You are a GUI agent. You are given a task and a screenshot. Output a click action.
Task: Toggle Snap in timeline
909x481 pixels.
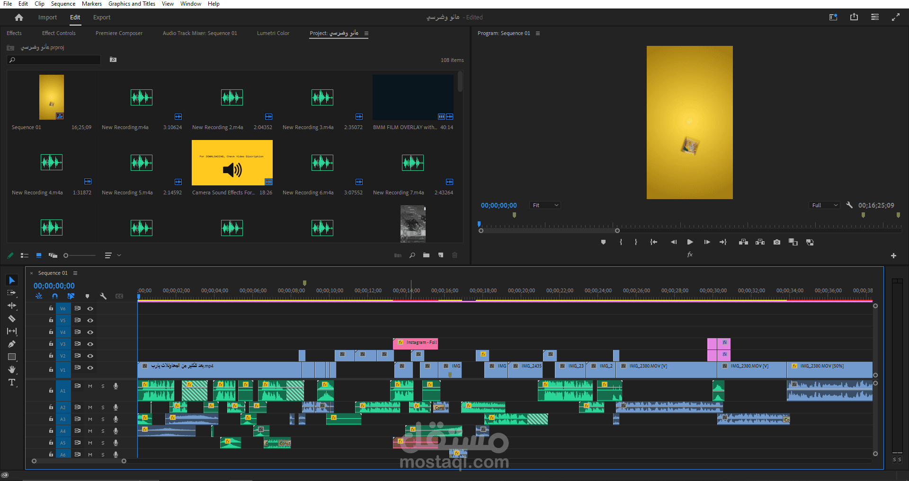(55, 296)
